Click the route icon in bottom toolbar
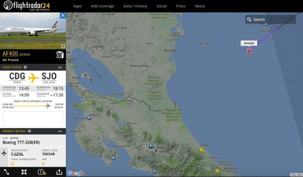 coord(7,172)
